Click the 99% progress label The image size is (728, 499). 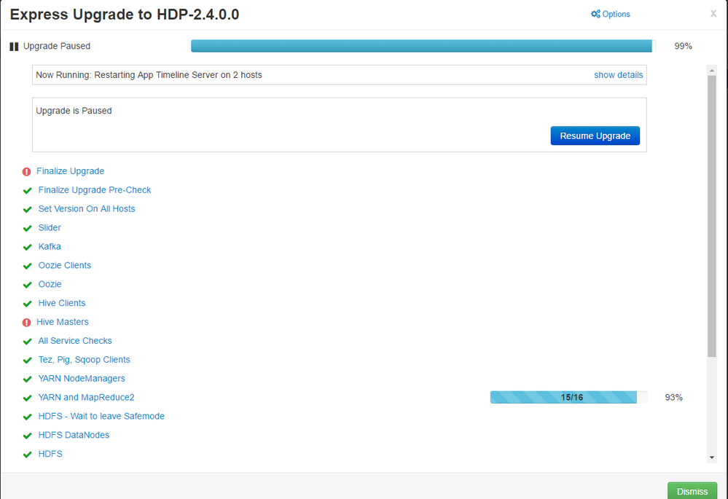pos(683,46)
